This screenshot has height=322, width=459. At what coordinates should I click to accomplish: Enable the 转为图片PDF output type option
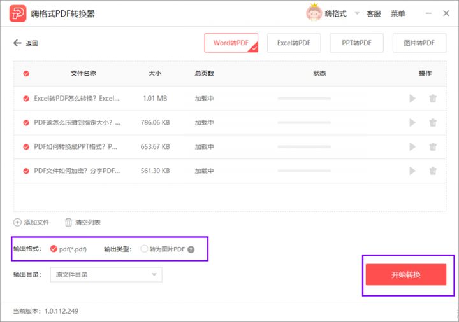(144, 249)
